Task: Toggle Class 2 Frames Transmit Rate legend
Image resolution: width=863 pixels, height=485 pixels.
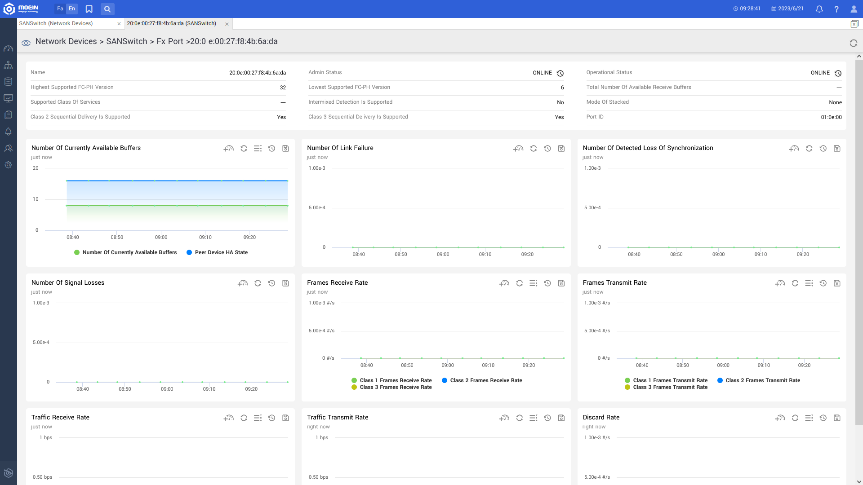Action: (759, 380)
